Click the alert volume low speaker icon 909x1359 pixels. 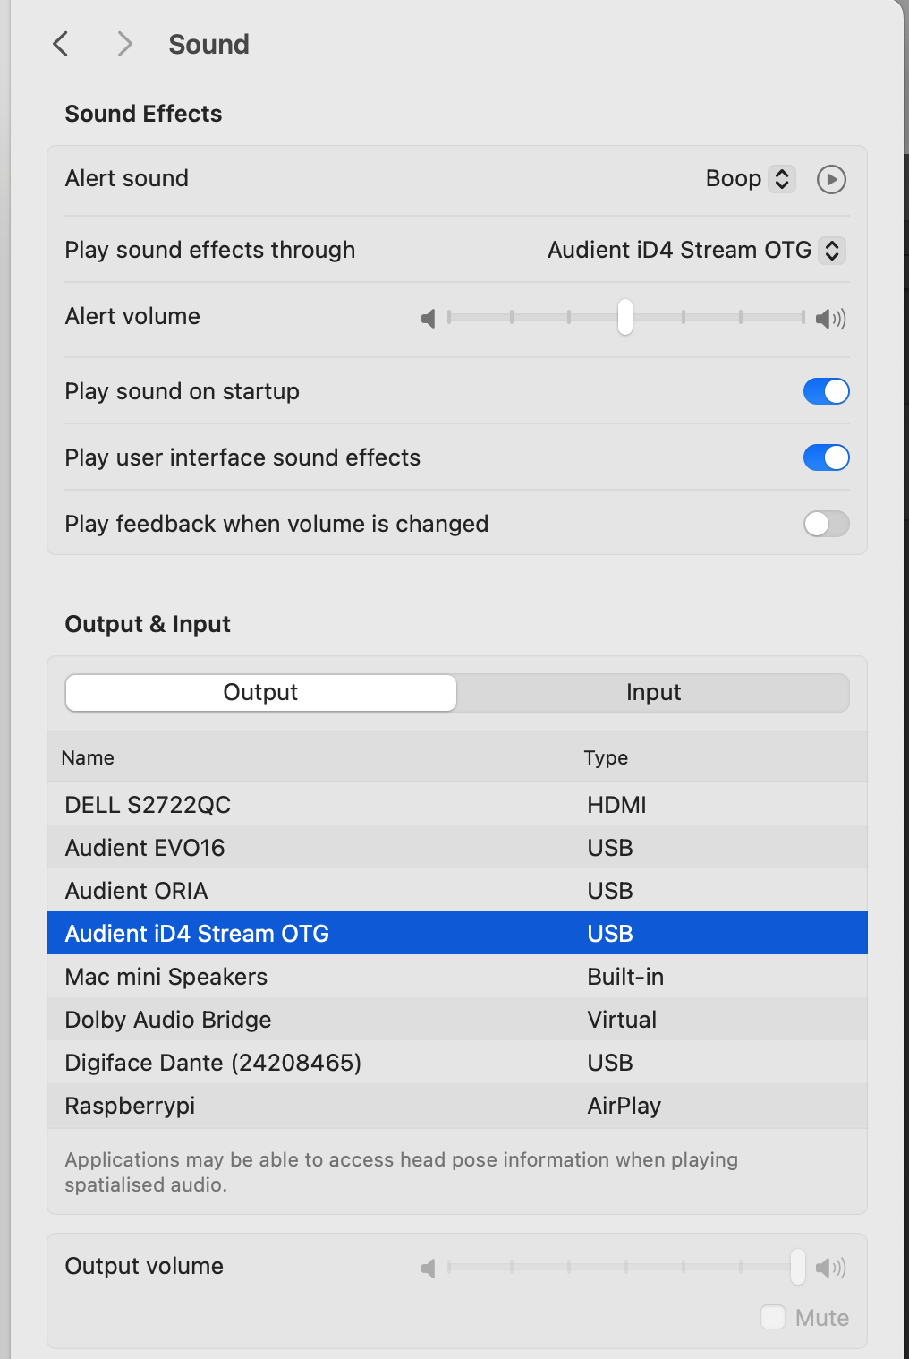click(429, 318)
